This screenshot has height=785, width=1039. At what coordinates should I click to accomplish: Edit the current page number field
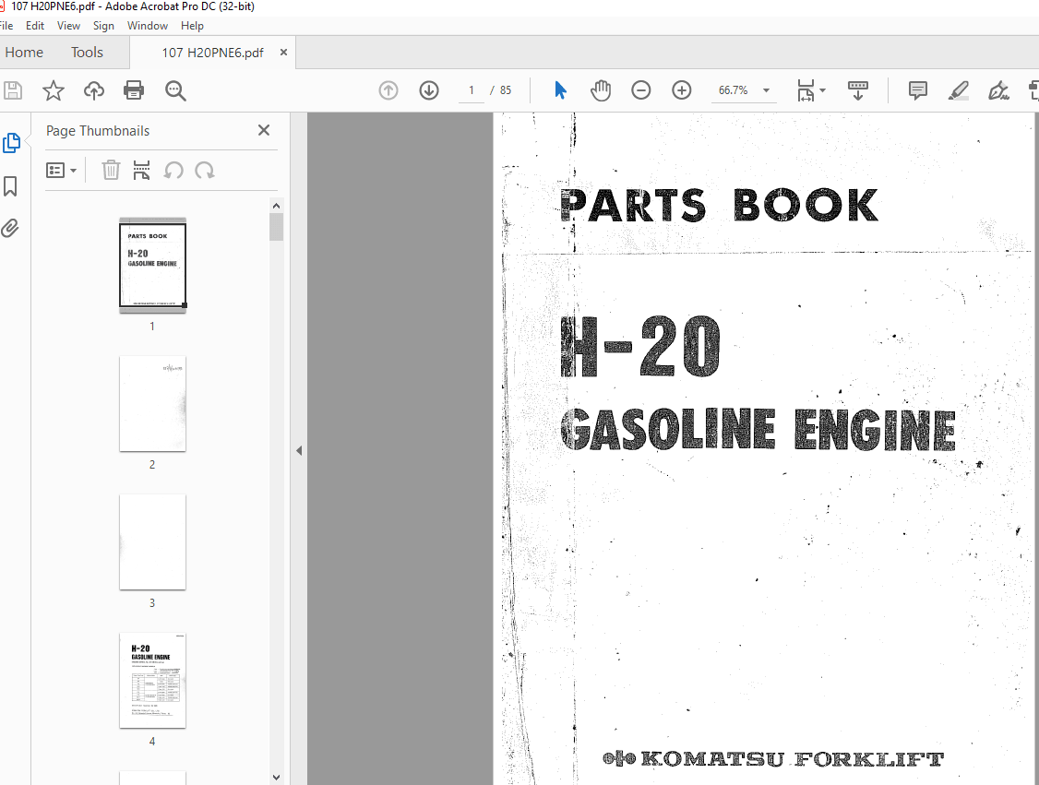click(471, 89)
